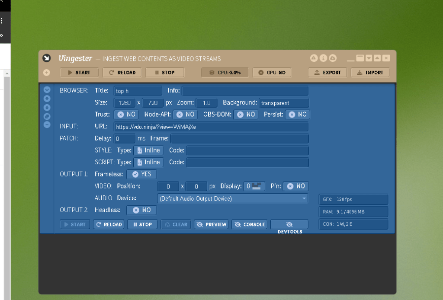This screenshot has width=443, height=300.
Task: Collapse browser entry with chevron-down circle icon
Action: pyautogui.click(x=47, y=89)
